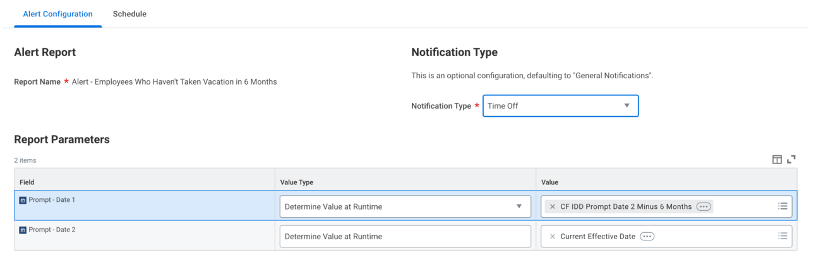Click the Prompt - Date 1 field icon
This screenshot has height=260, width=816.
coord(23,201)
